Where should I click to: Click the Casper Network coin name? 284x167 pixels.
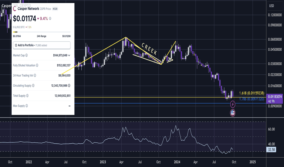coord(28,9)
